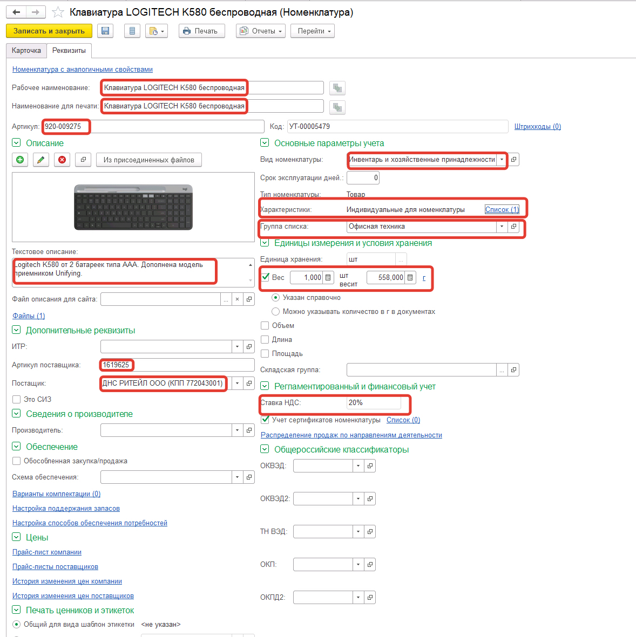Click the keyboard product image thumbnail
This screenshot has height=637, width=636.
click(x=133, y=207)
